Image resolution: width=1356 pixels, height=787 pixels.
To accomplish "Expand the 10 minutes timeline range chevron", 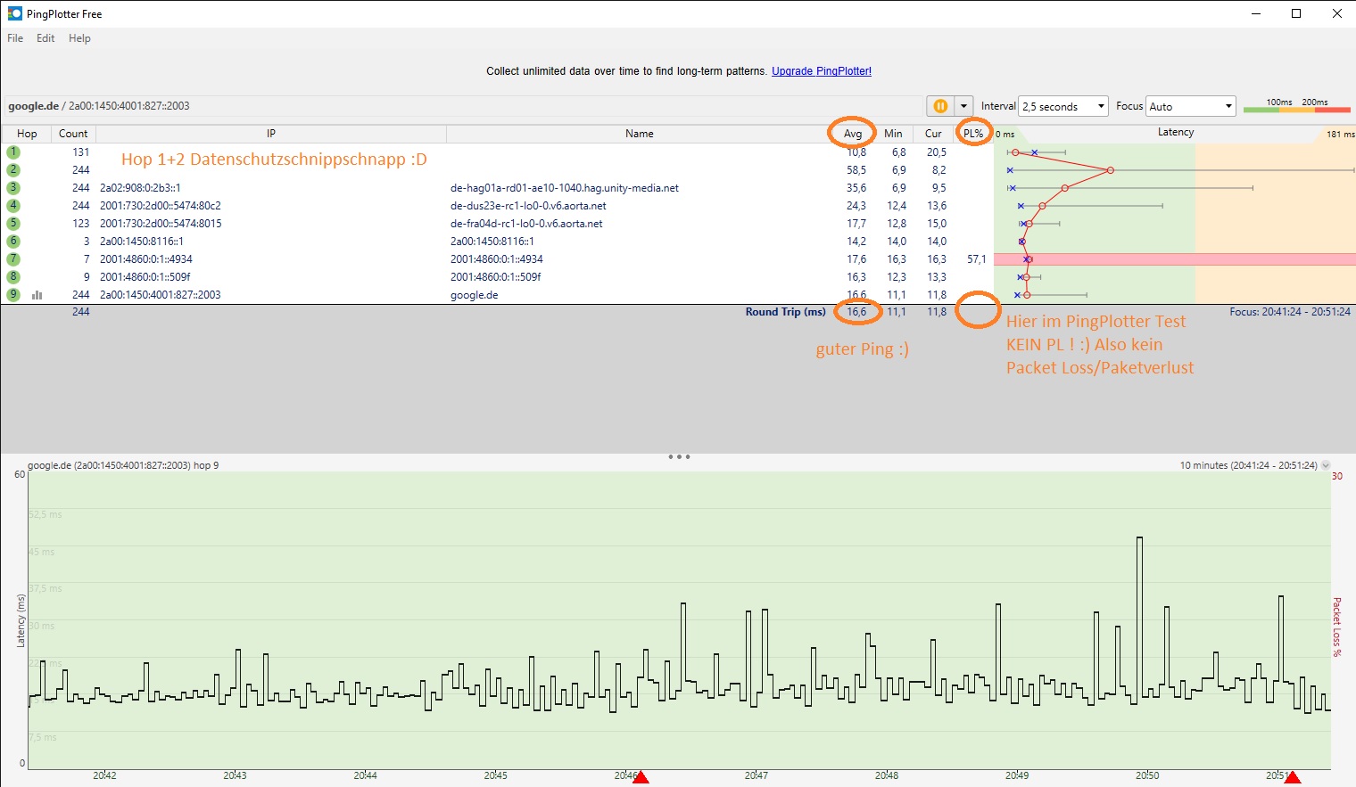I will pyautogui.click(x=1326, y=465).
